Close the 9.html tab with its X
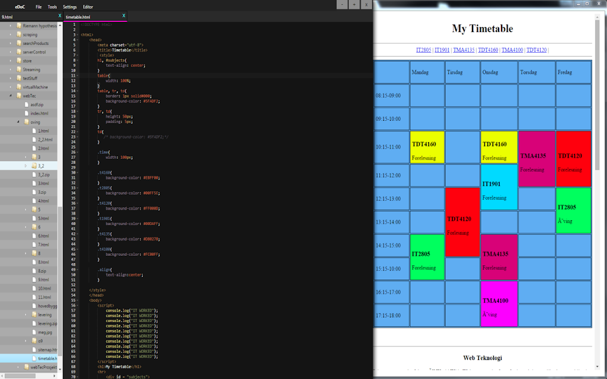The image size is (607, 379). [60, 15]
